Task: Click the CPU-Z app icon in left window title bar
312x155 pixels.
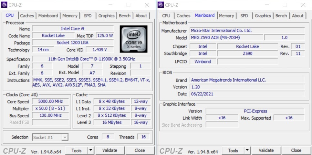Action: click(x=4, y=5)
